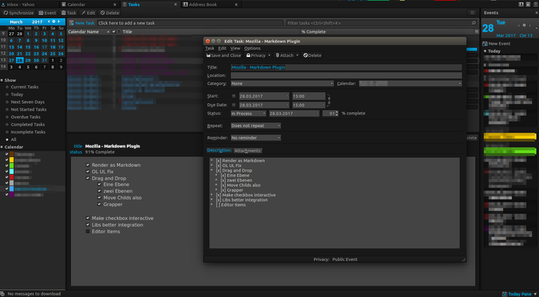Close the Calendar tab
This screenshot has width=539, height=297.
pos(115,5)
